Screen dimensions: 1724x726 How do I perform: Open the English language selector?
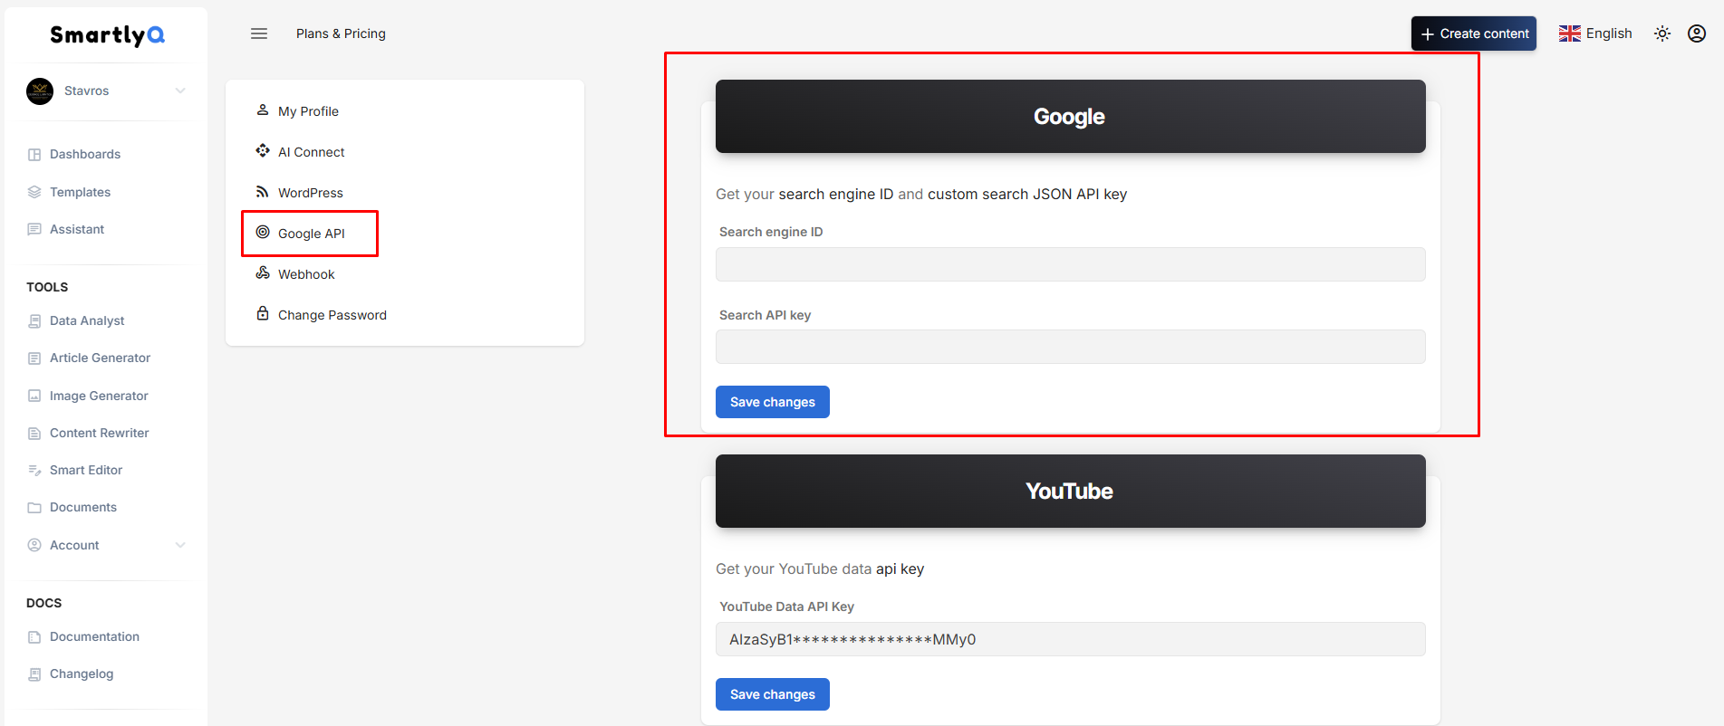(x=1595, y=33)
